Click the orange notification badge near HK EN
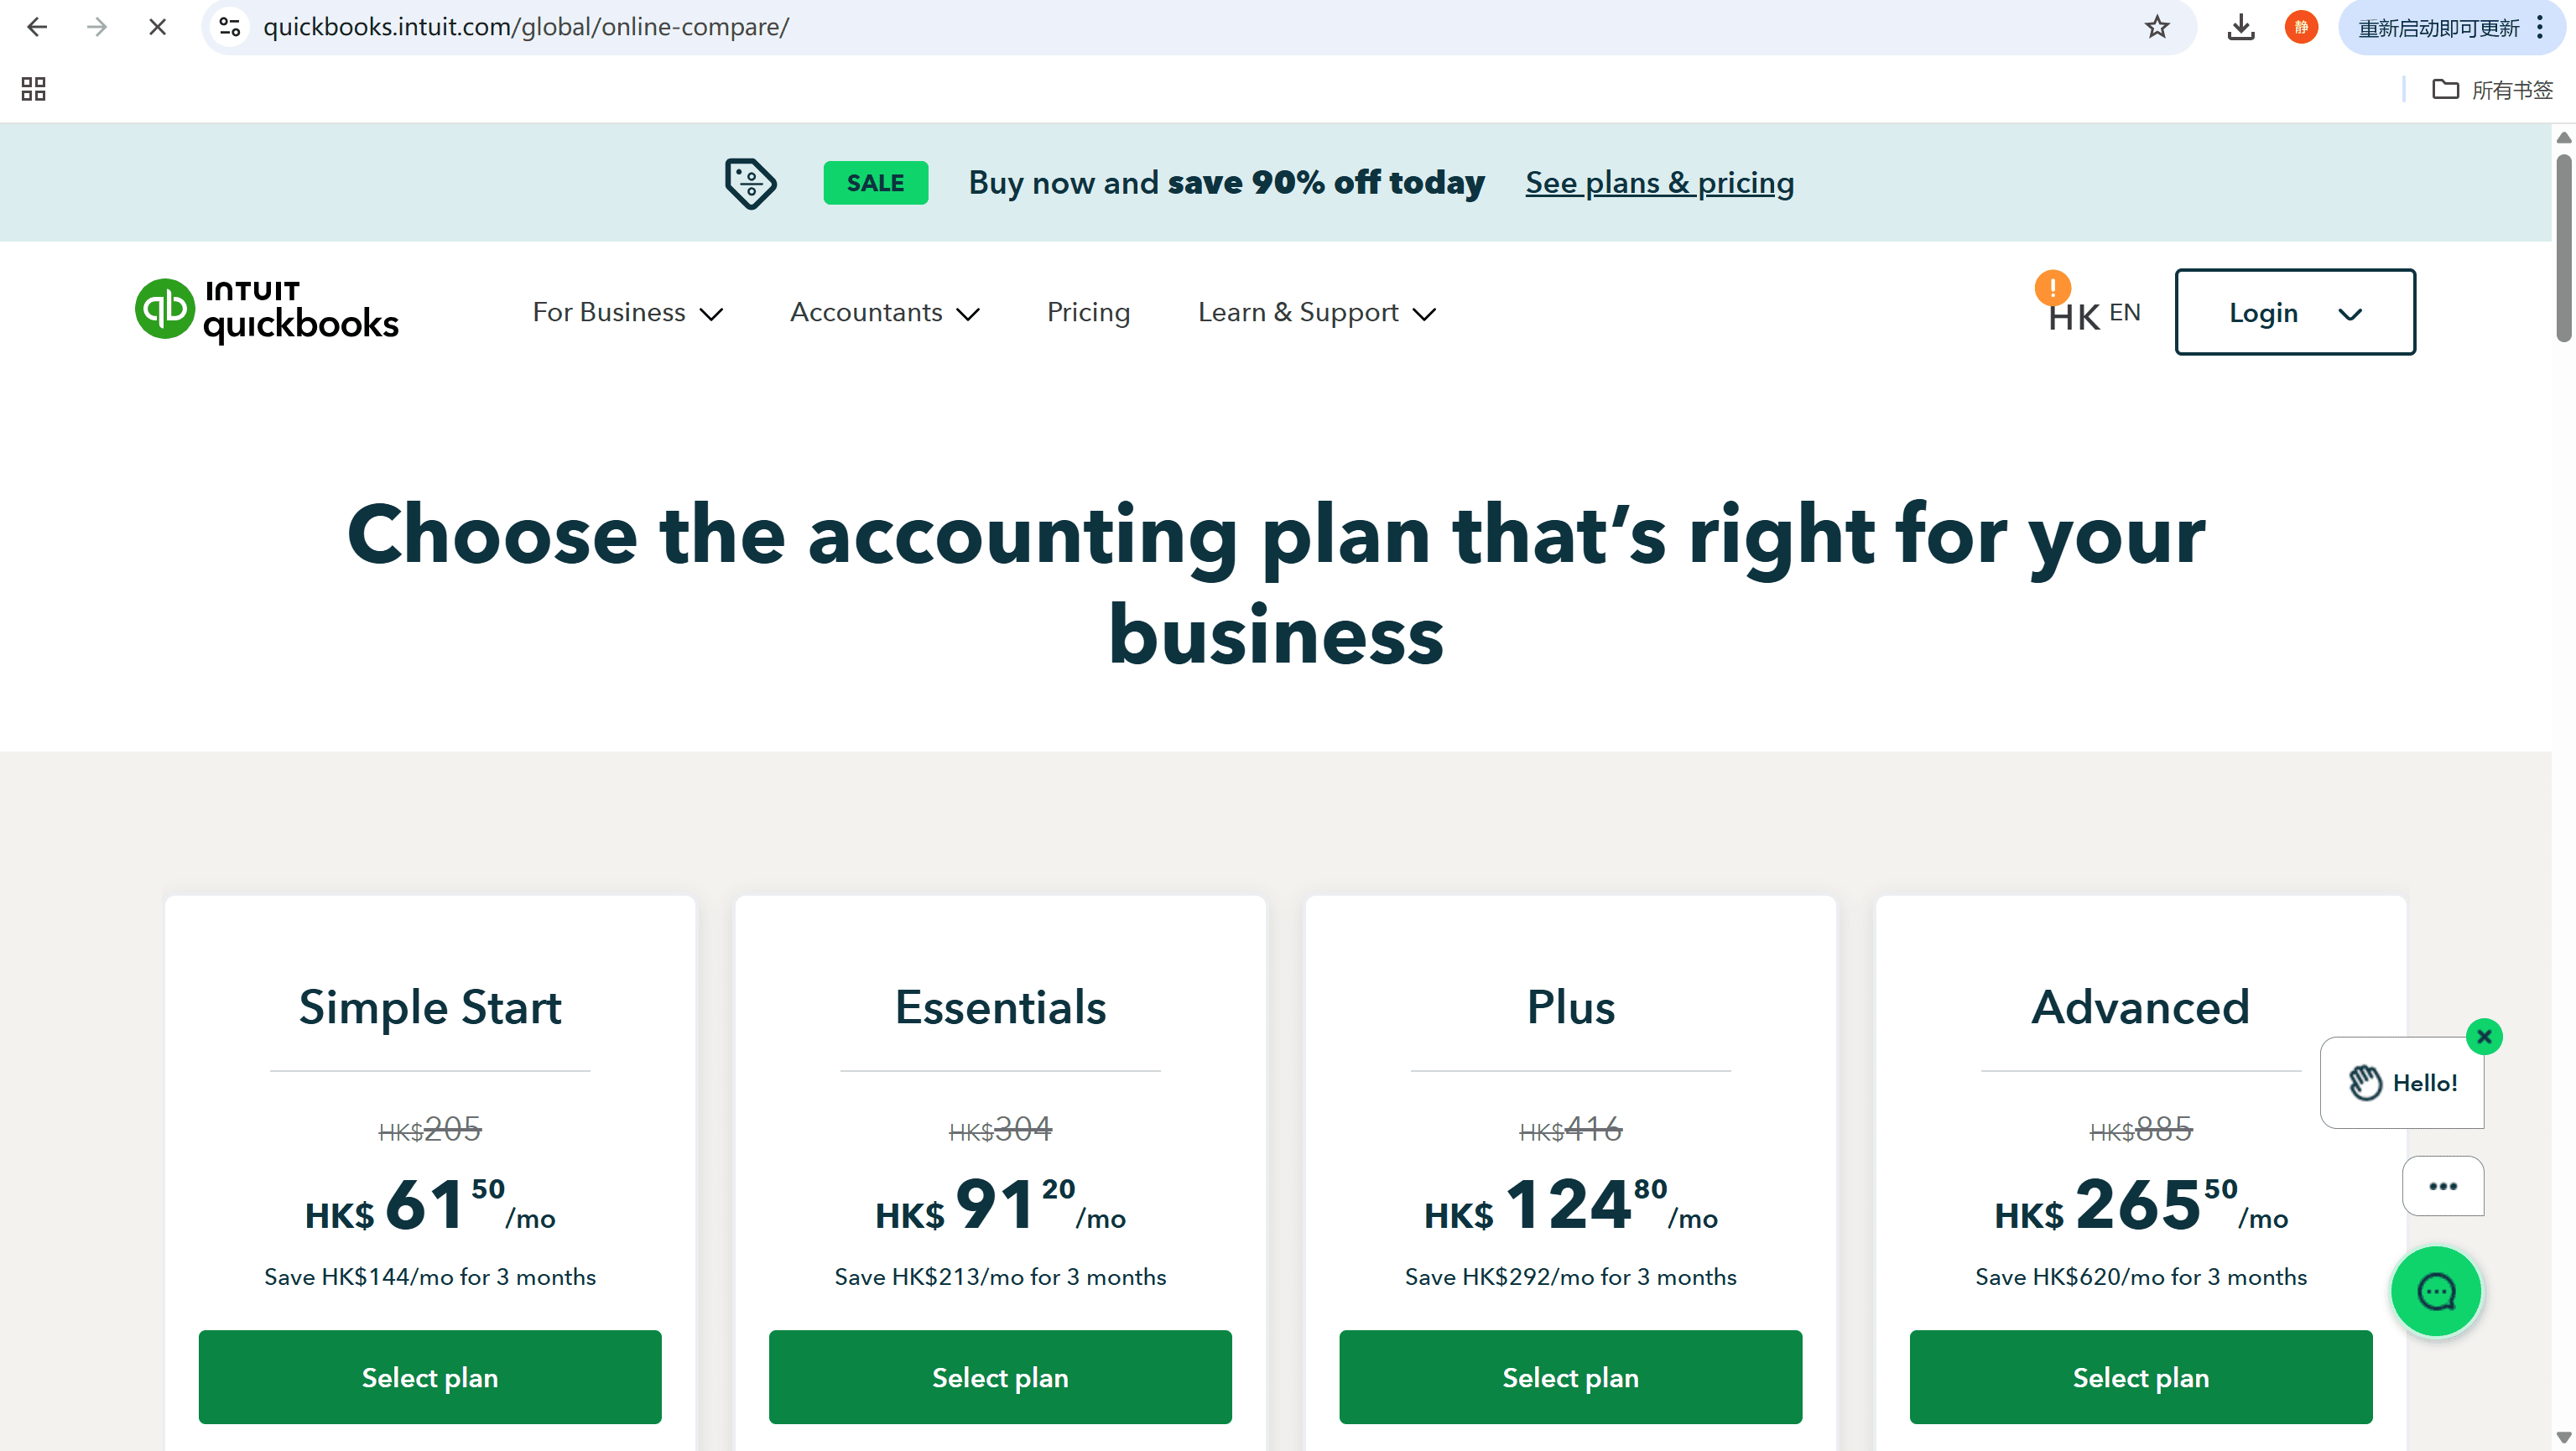 click(x=2053, y=289)
